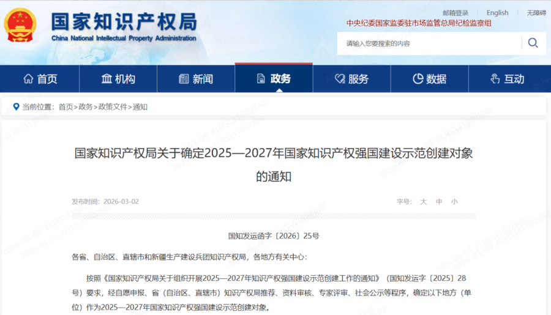Switch to the 新闻 tab
Image resolution: width=551 pixels, height=315 pixels.
196,79
